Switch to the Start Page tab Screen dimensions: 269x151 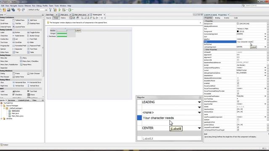coord(50,15)
